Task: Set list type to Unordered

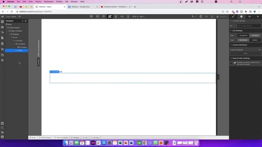Action: (243, 36)
